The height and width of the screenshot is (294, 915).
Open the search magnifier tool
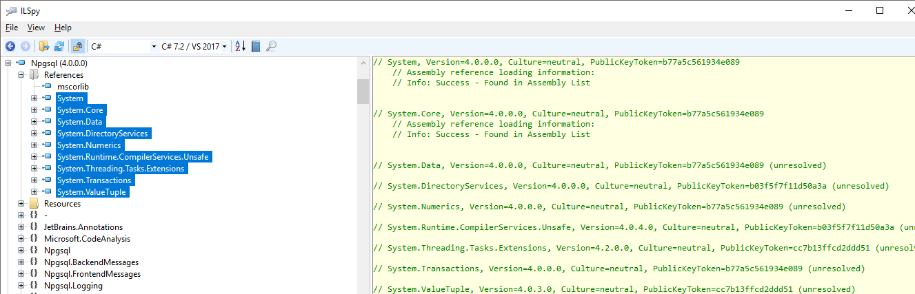[271, 46]
